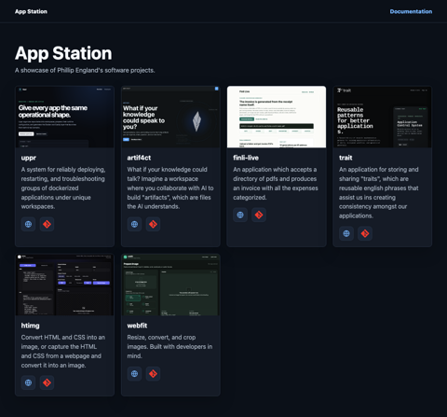Select the uppr card title
This screenshot has height=417, width=447.
pos(29,158)
